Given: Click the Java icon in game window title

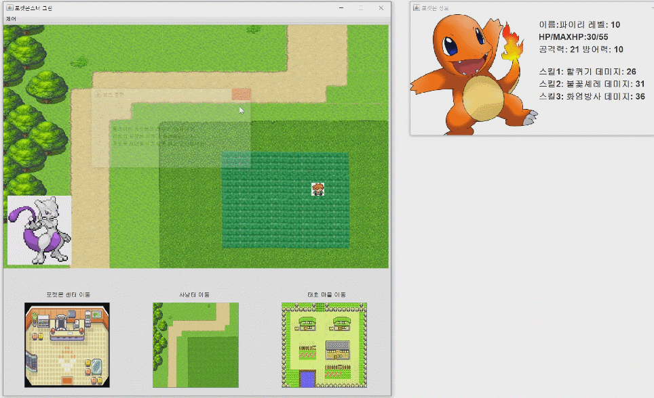Looking at the screenshot, I should click(9, 7).
